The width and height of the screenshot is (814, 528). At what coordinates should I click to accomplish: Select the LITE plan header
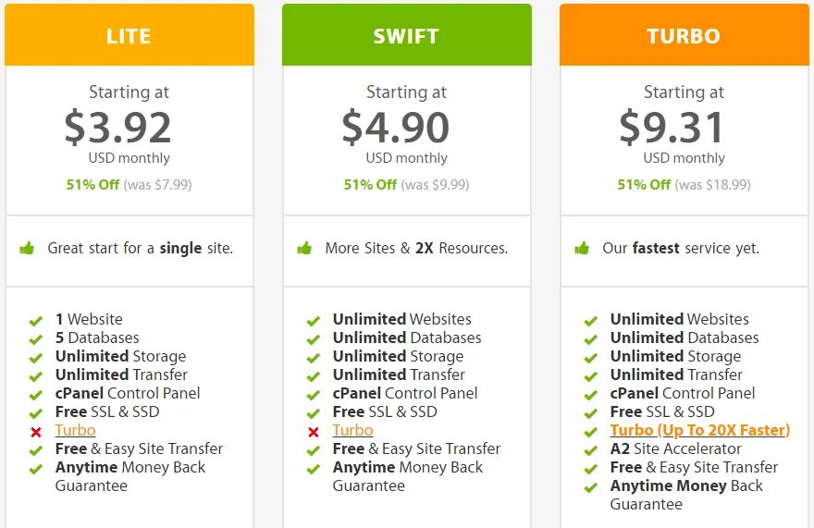click(129, 35)
